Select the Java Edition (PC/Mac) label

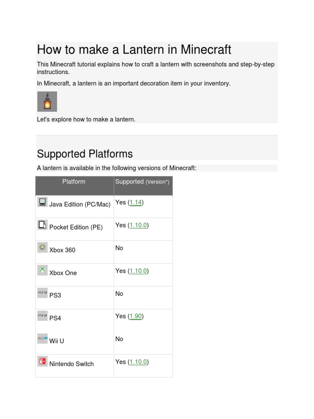[80, 204]
